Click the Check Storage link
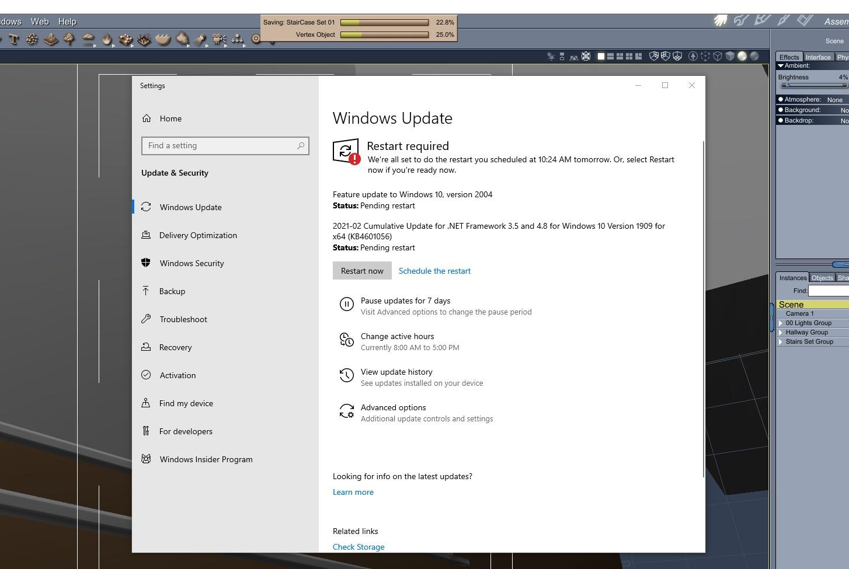The image size is (849, 569). tap(359, 547)
